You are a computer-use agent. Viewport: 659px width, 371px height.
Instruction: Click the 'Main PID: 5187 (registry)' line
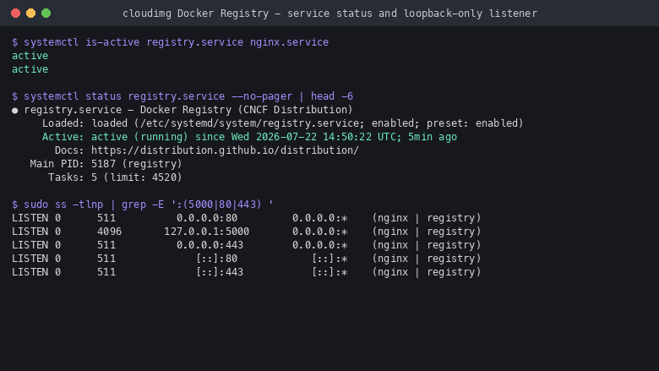coord(106,163)
